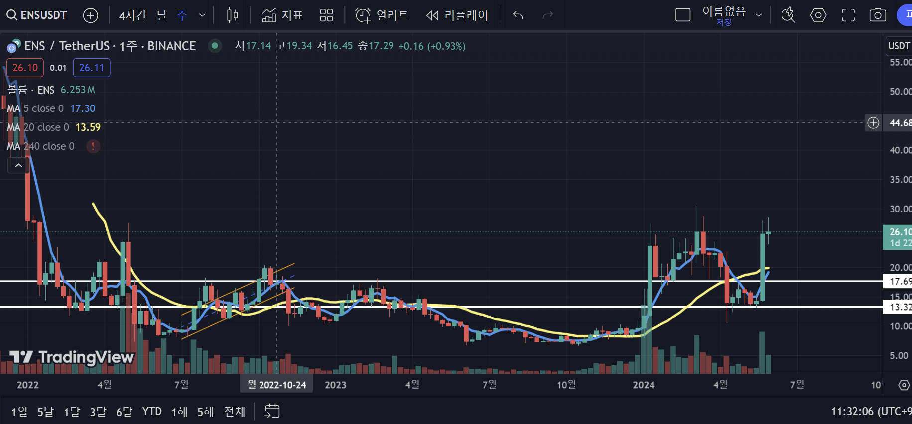Expand the layout management dropdown arrow
This screenshot has height=424, width=912.
(x=759, y=15)
